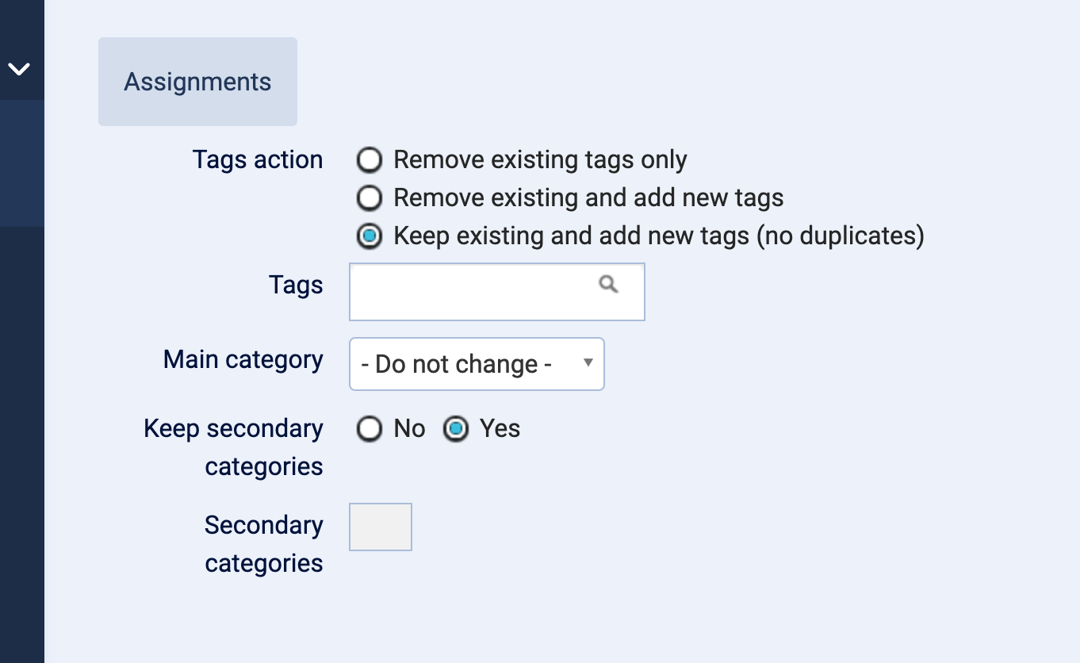Open the Main category dropdown
The image size is (1080, 663).
click(x=476, y=364)
